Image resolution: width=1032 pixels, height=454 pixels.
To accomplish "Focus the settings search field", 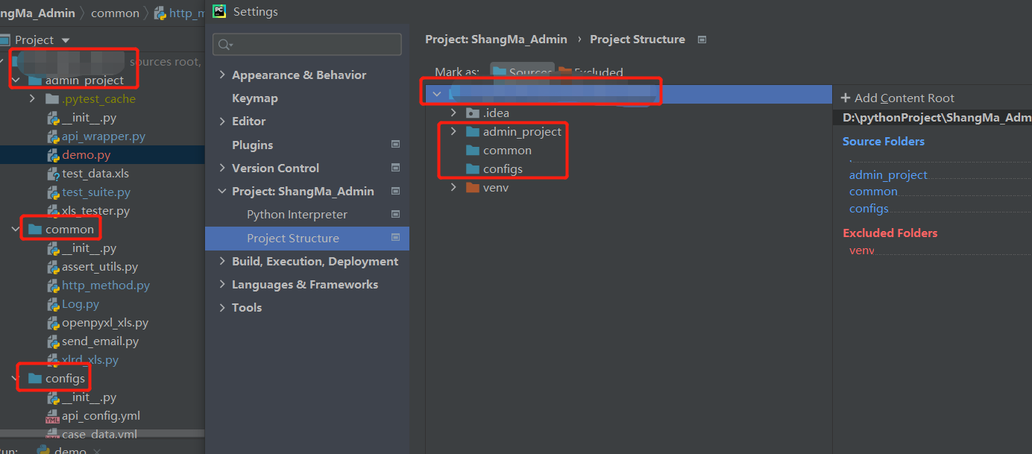I will [307, 45].
